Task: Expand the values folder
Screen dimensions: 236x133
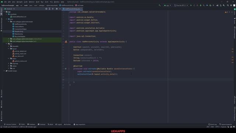Action: pyautogui.click(x=8, y=66)
